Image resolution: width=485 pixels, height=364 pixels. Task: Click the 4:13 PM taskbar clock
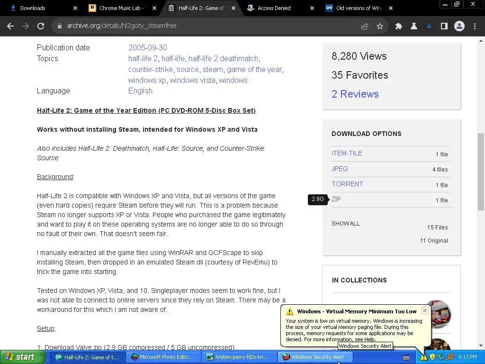click(467, 357)
